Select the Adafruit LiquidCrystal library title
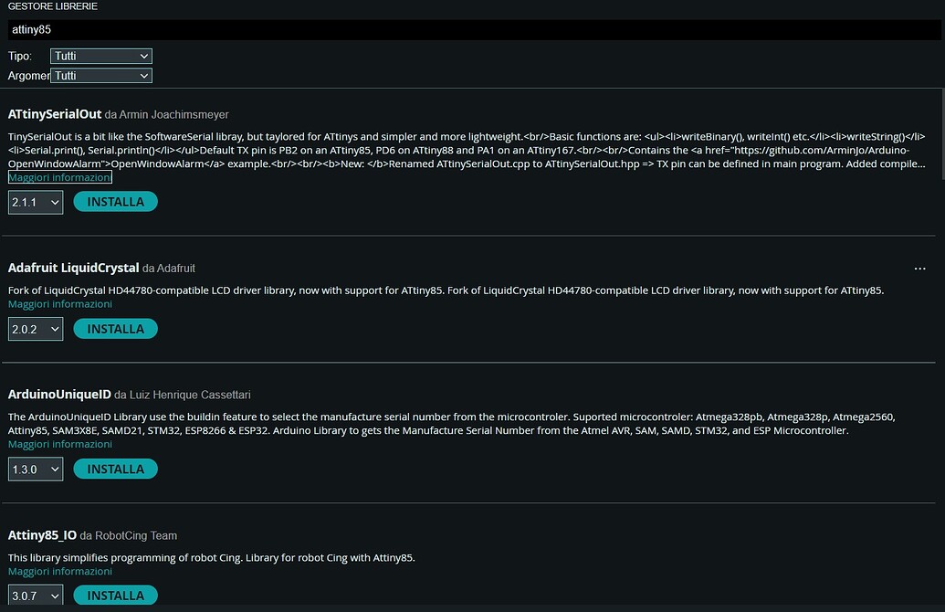 click(x=73, y=268)
